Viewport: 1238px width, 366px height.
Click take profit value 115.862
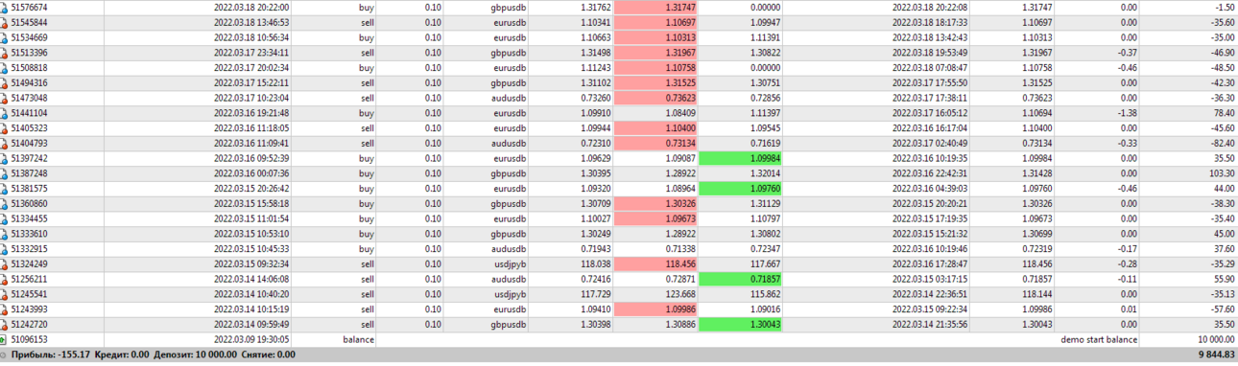(x=768, y=294)
